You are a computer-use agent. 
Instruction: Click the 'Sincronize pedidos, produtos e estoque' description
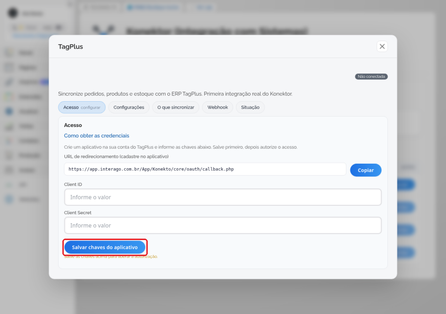[175, 94]
